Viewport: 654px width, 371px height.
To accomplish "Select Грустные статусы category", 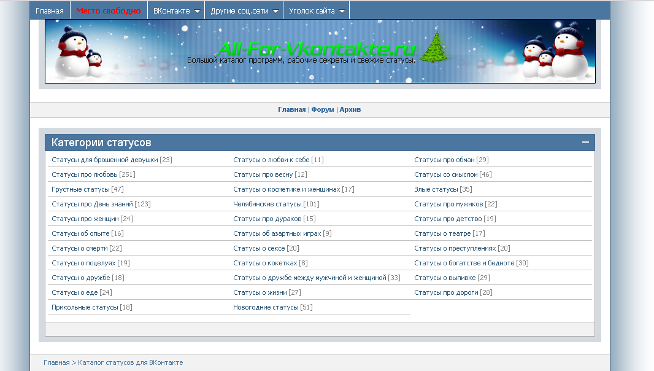I will (x=80, y=189).
